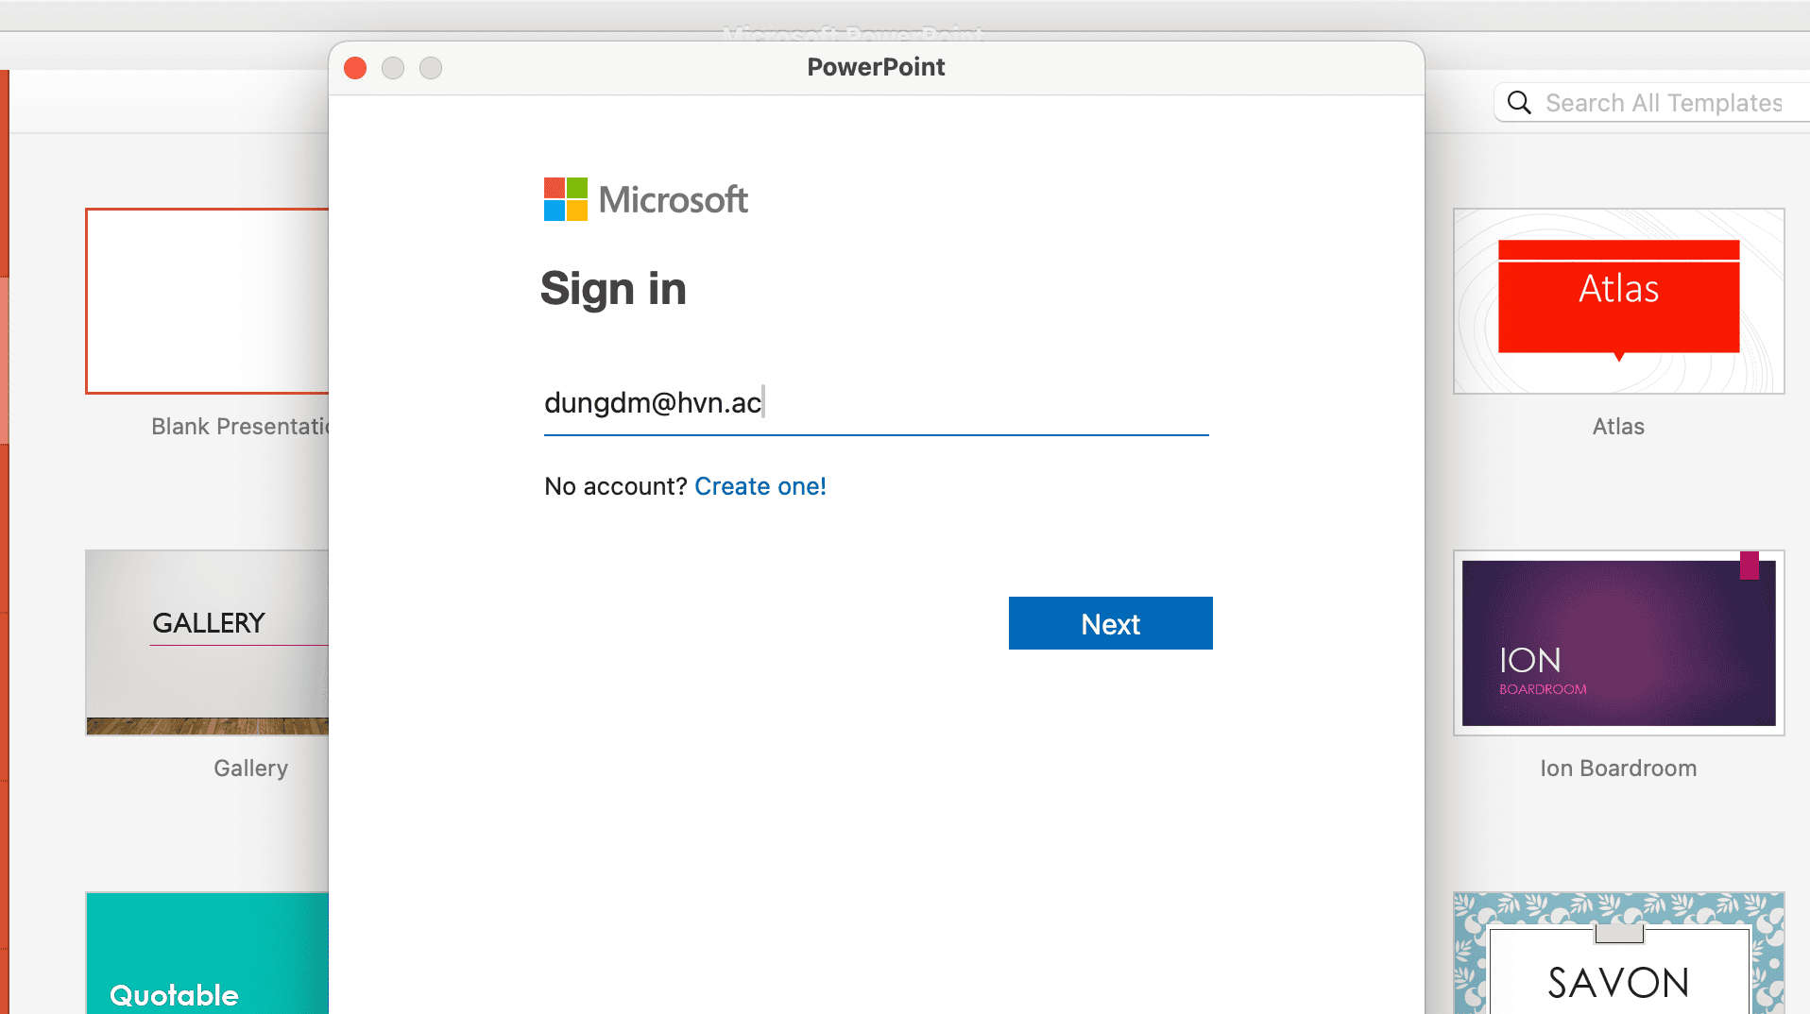Focus the email address input field
The width and height of the screenshot is (1810, 1014).
click(875, 403)
